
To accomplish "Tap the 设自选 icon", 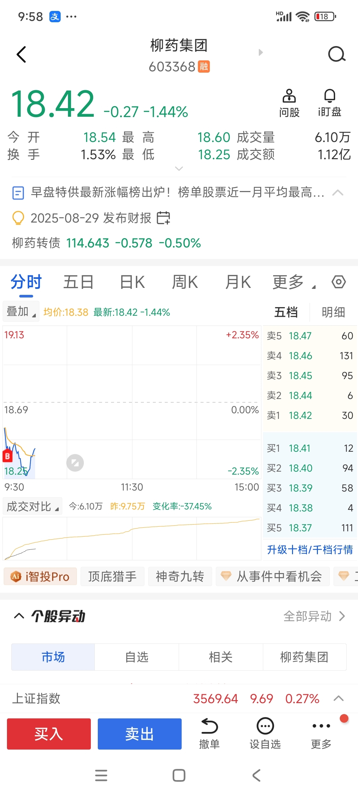I will click(x=265, y=734).
